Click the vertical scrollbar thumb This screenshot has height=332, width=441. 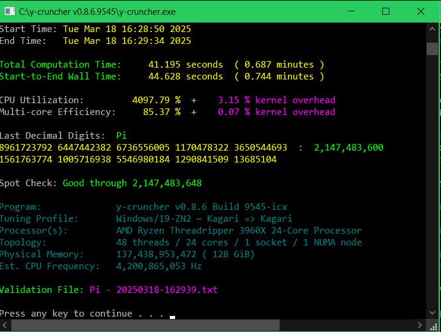tap(433, 49)
